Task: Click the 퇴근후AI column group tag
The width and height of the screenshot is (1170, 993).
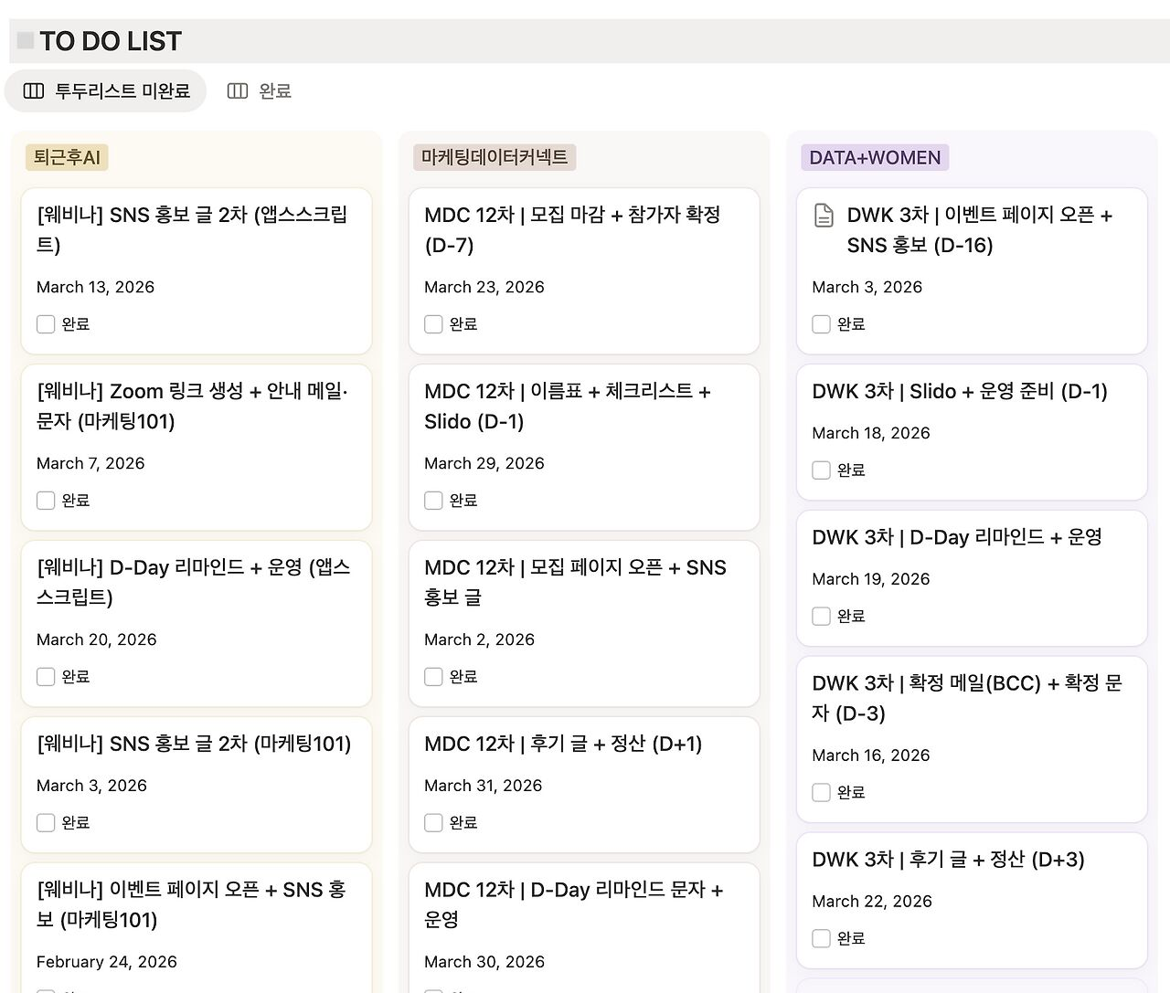Action: (67, 157)
